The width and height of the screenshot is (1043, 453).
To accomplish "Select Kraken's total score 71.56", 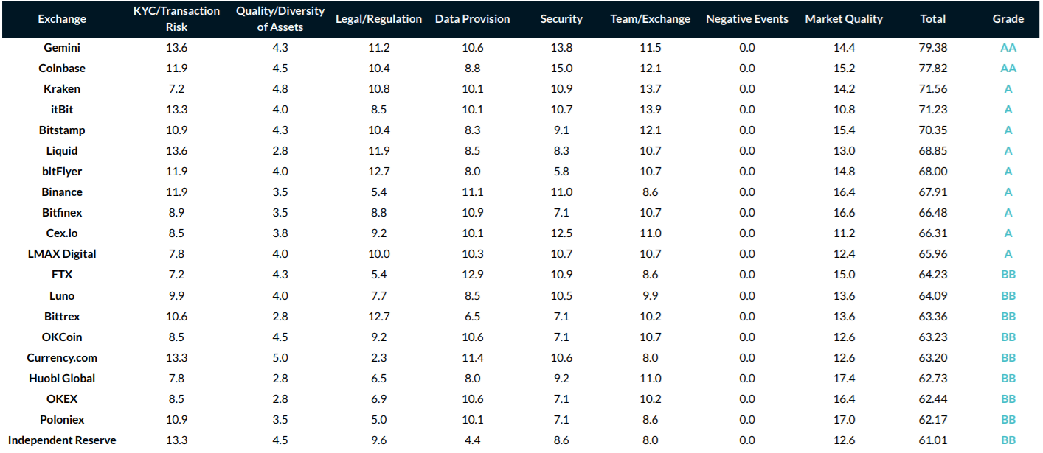I will point(933,89).
